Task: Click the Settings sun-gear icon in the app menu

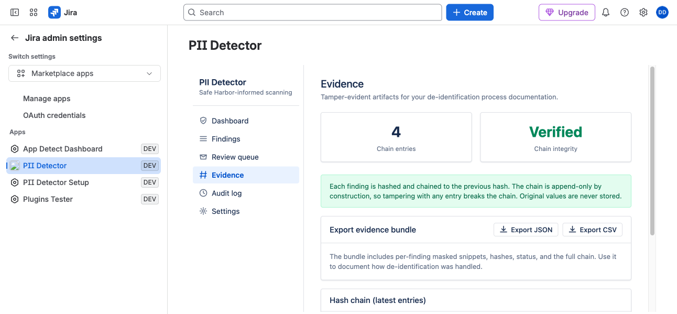Action: (x=203, y=211)
